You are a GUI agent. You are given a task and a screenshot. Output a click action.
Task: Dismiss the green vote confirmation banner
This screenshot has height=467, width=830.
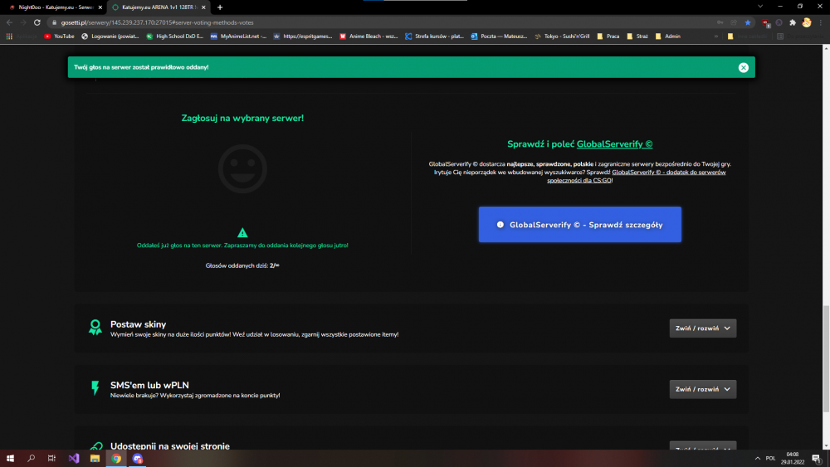pyautogui.click(x=743, y=67)
